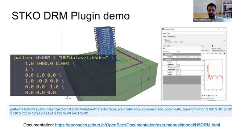
Task: Activate the plot Pan tool icon
Action: click(208, 96)
